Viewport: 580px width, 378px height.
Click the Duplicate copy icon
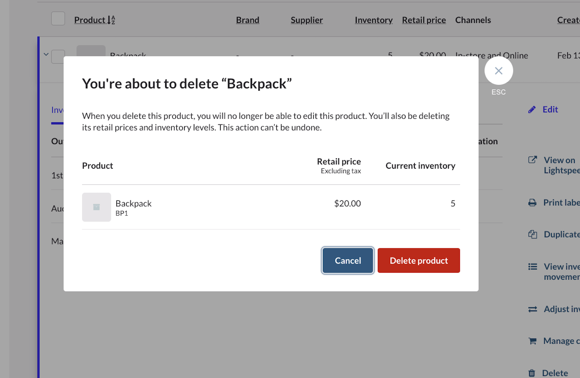point(532,234)
